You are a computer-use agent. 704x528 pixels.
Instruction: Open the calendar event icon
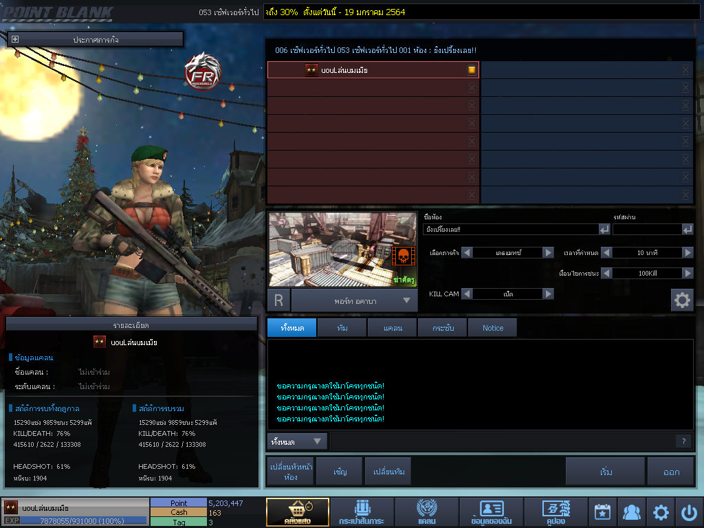click(x=602, y=511)
